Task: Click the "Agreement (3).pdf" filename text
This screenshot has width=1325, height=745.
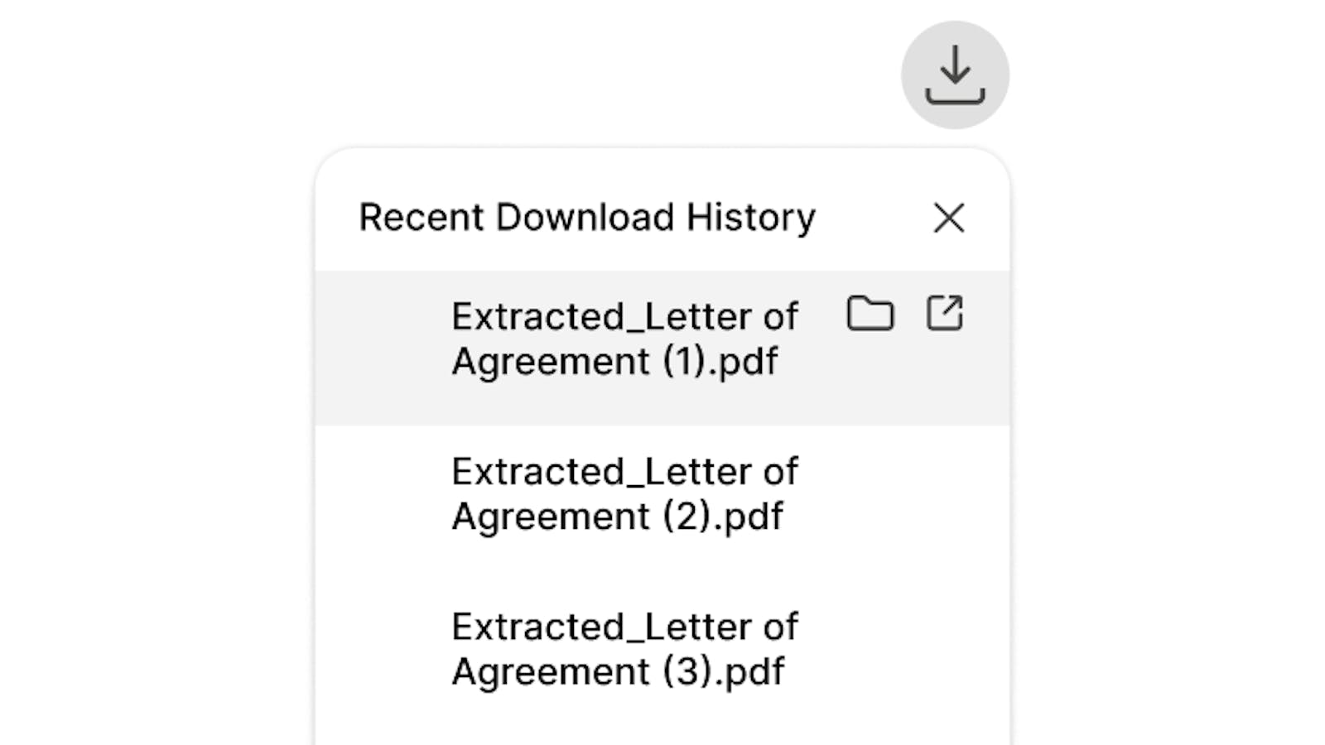Action: tap(617, 671)
